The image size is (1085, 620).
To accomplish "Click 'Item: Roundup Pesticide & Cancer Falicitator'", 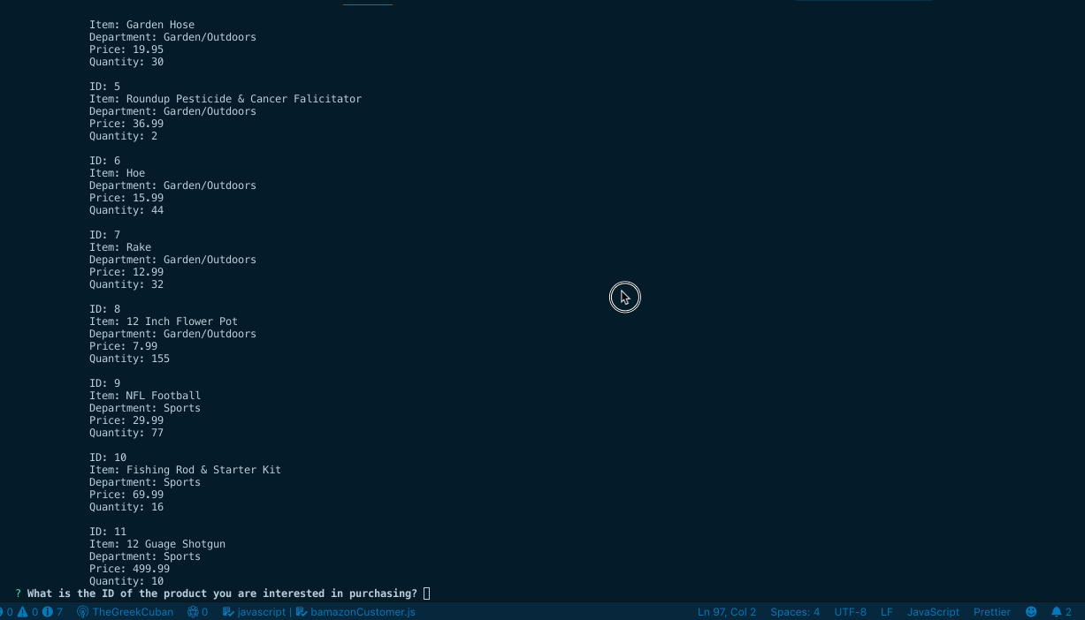I will 225,99.
